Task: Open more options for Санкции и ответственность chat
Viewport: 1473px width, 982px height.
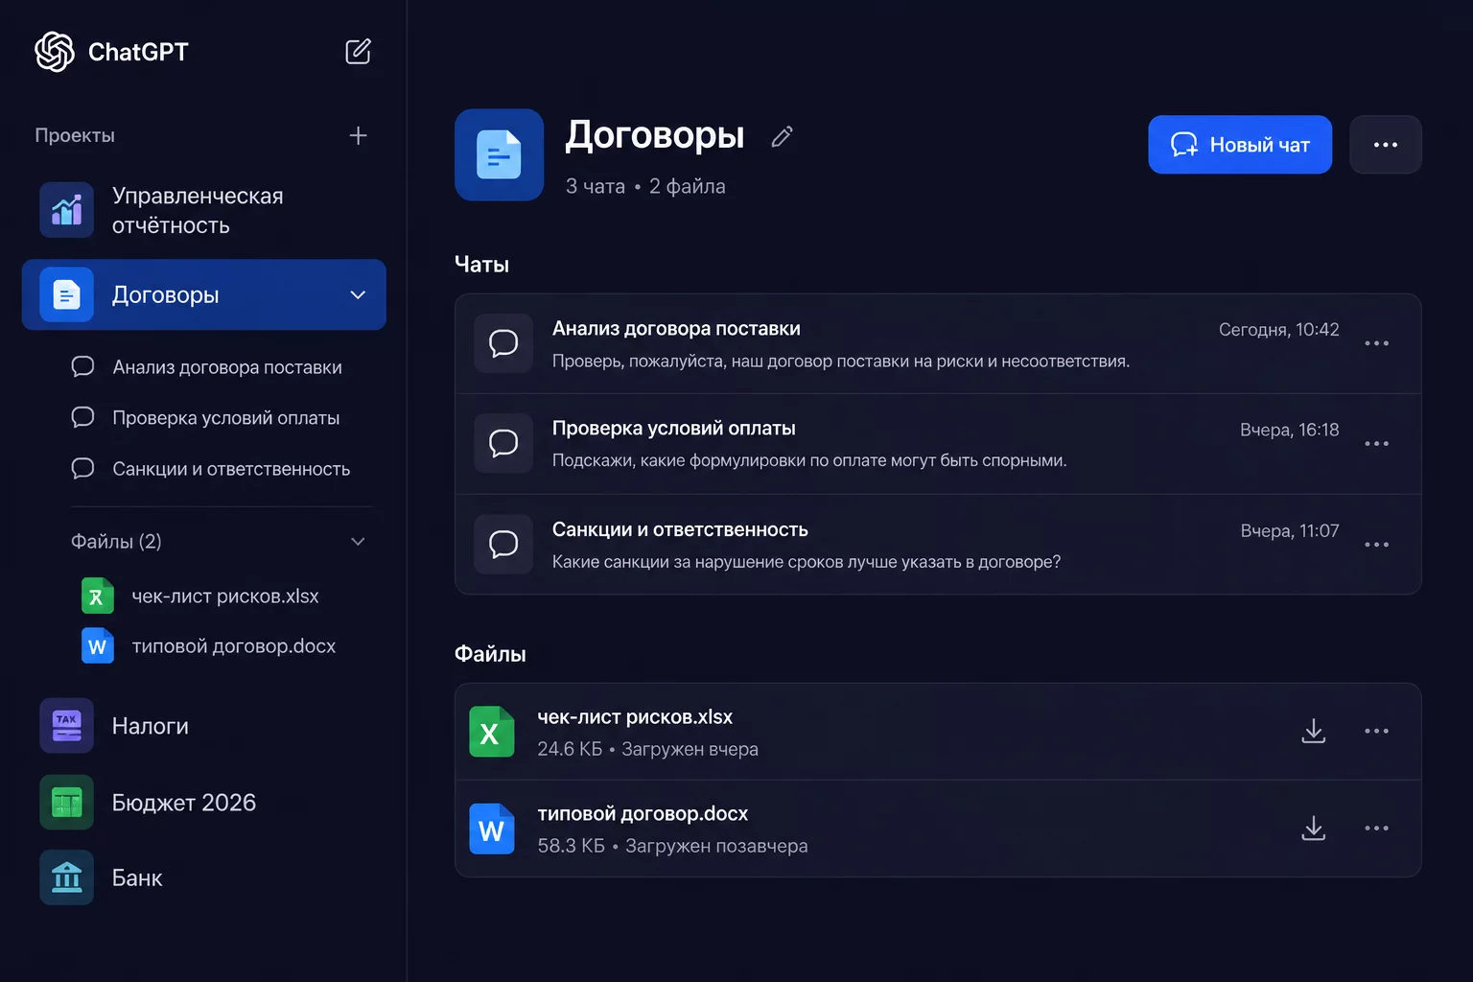Action: click(1376, 545)
